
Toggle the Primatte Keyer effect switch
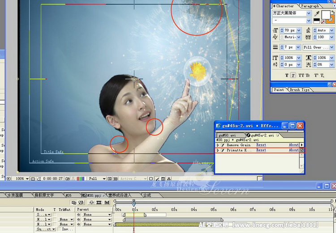point(223,150)
